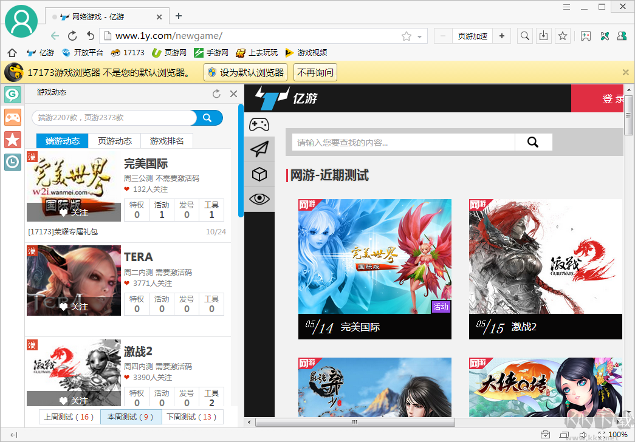635x442 pixels.
Task: Follow TERA with 关注 button
Action: (74, 307)
